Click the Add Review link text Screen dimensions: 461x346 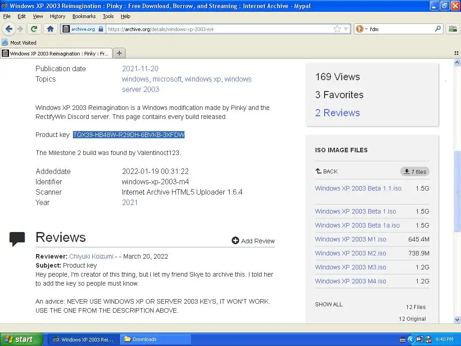tap(258, 241)
